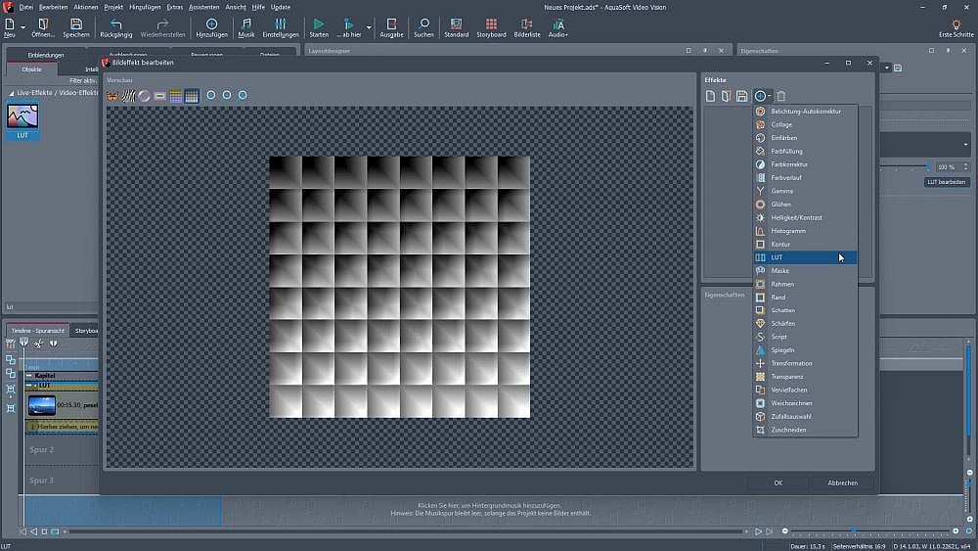Screen dimensions: 978x551
Task: Open the add-effect dropdown in Effekte toolbar
Action: click(763, 96)
